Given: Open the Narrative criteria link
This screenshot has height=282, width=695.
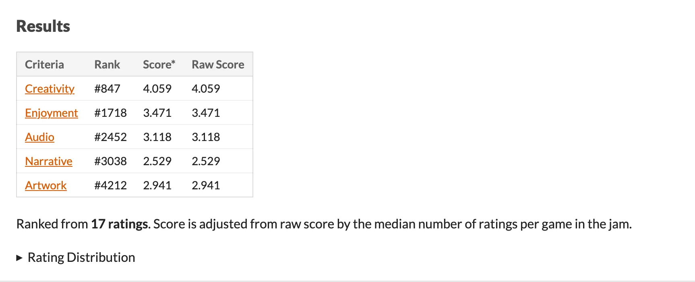Looking at the screenshot, I should tap(49, 161).
